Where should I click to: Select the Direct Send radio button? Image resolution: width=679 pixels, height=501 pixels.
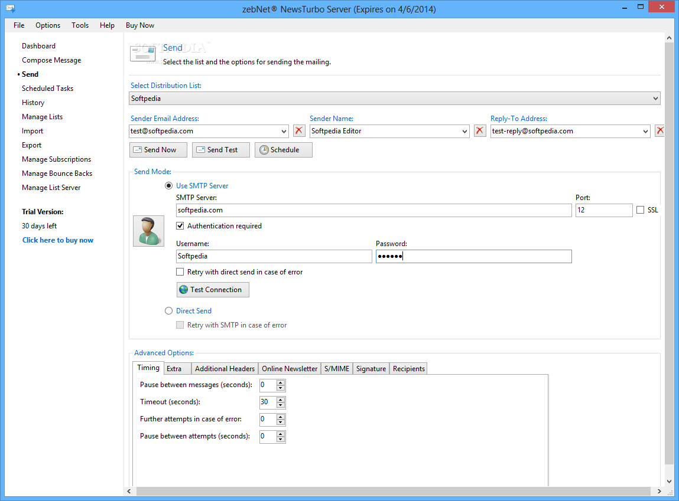tap(168, 311)
